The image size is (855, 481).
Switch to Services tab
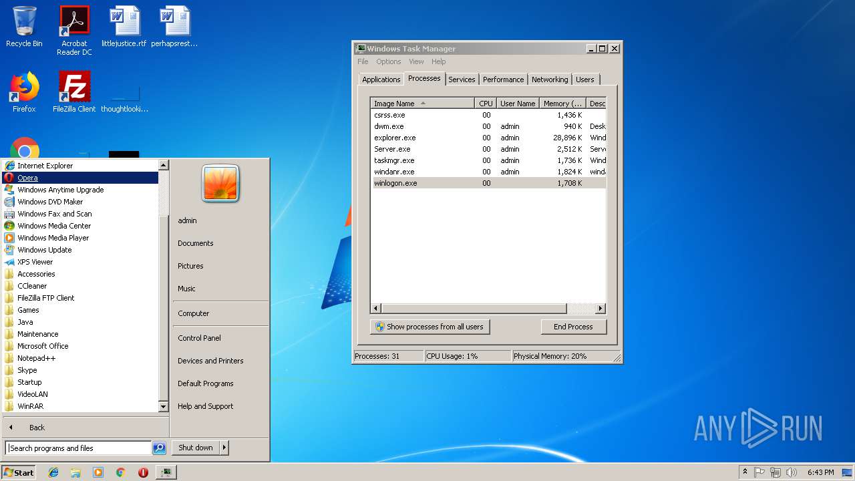(x=462, y=79)
